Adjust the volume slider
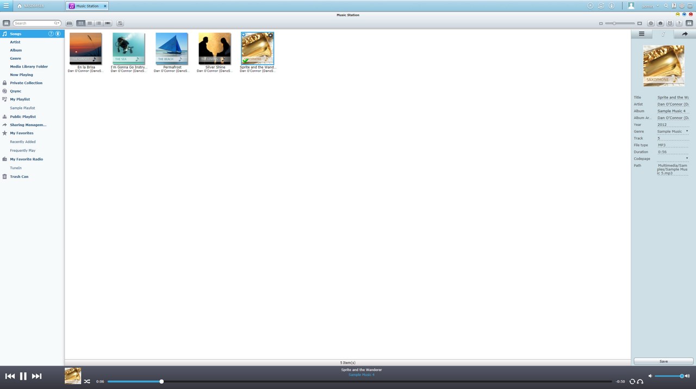 (x=669, y=376)
